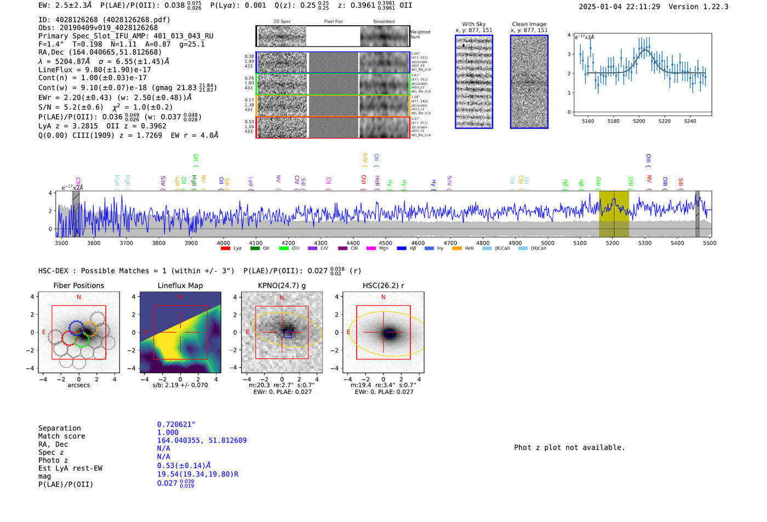Click the blue square in HSC r image
This screenshot has height=522, width=767.
click(389, 334)
